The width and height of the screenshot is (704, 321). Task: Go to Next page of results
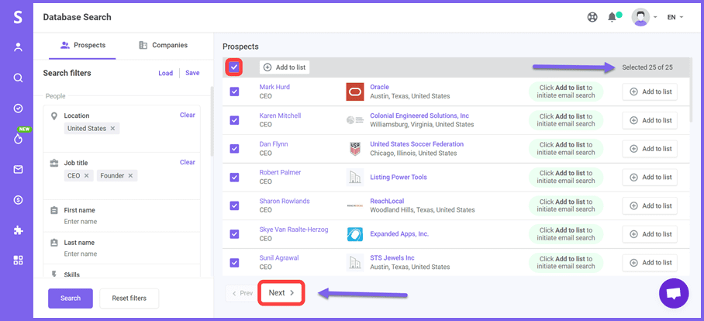(x=281, y=293)
